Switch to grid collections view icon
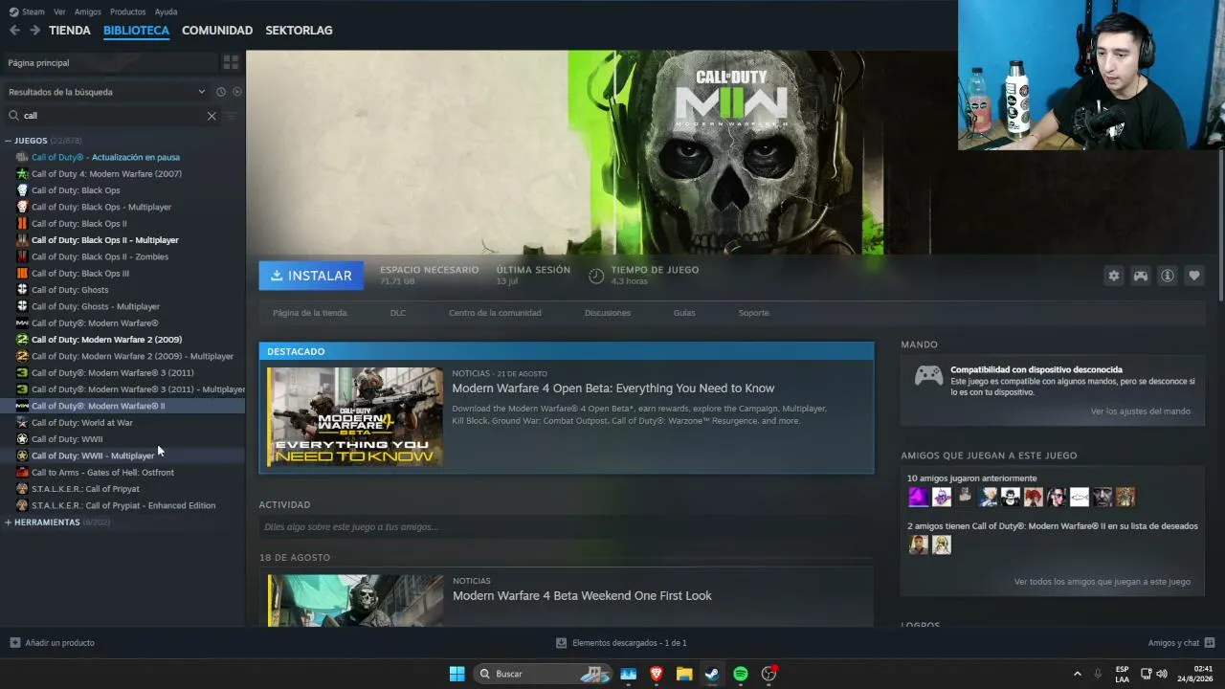The width and height of the screenshot is (1225, 689). [x=231, y=62]
